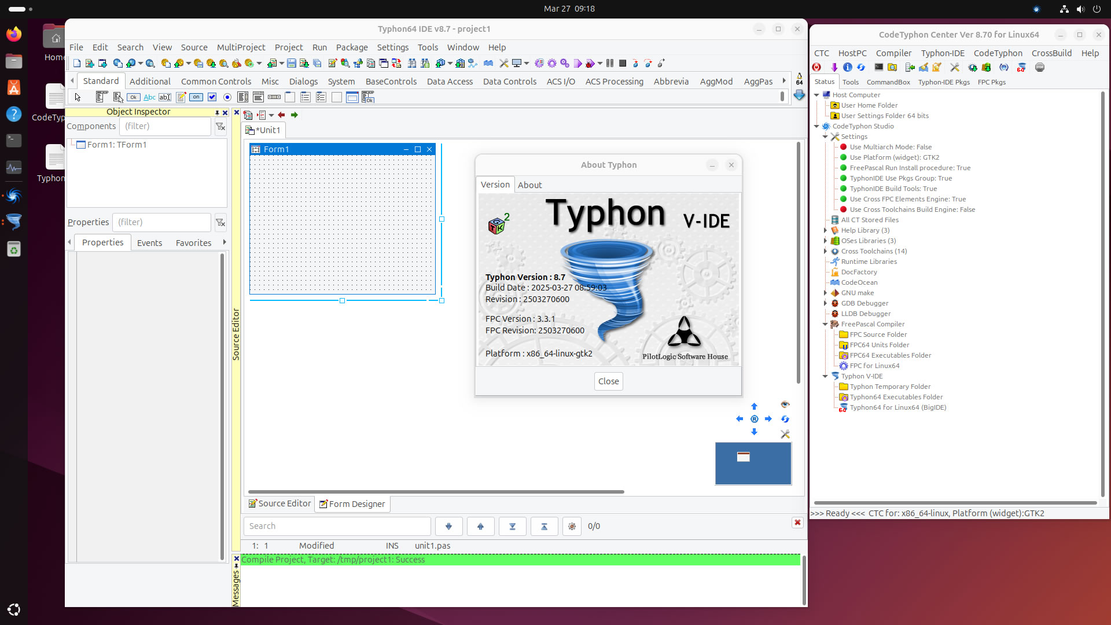Select the TToggleBox 'on' component in palette
The image size is (1111, 625).
196,97
